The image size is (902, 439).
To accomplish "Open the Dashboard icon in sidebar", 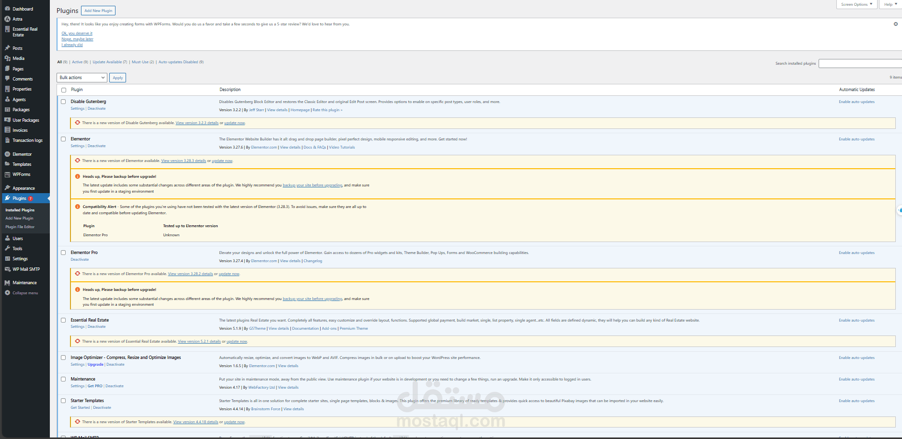I will coord(7,9).
